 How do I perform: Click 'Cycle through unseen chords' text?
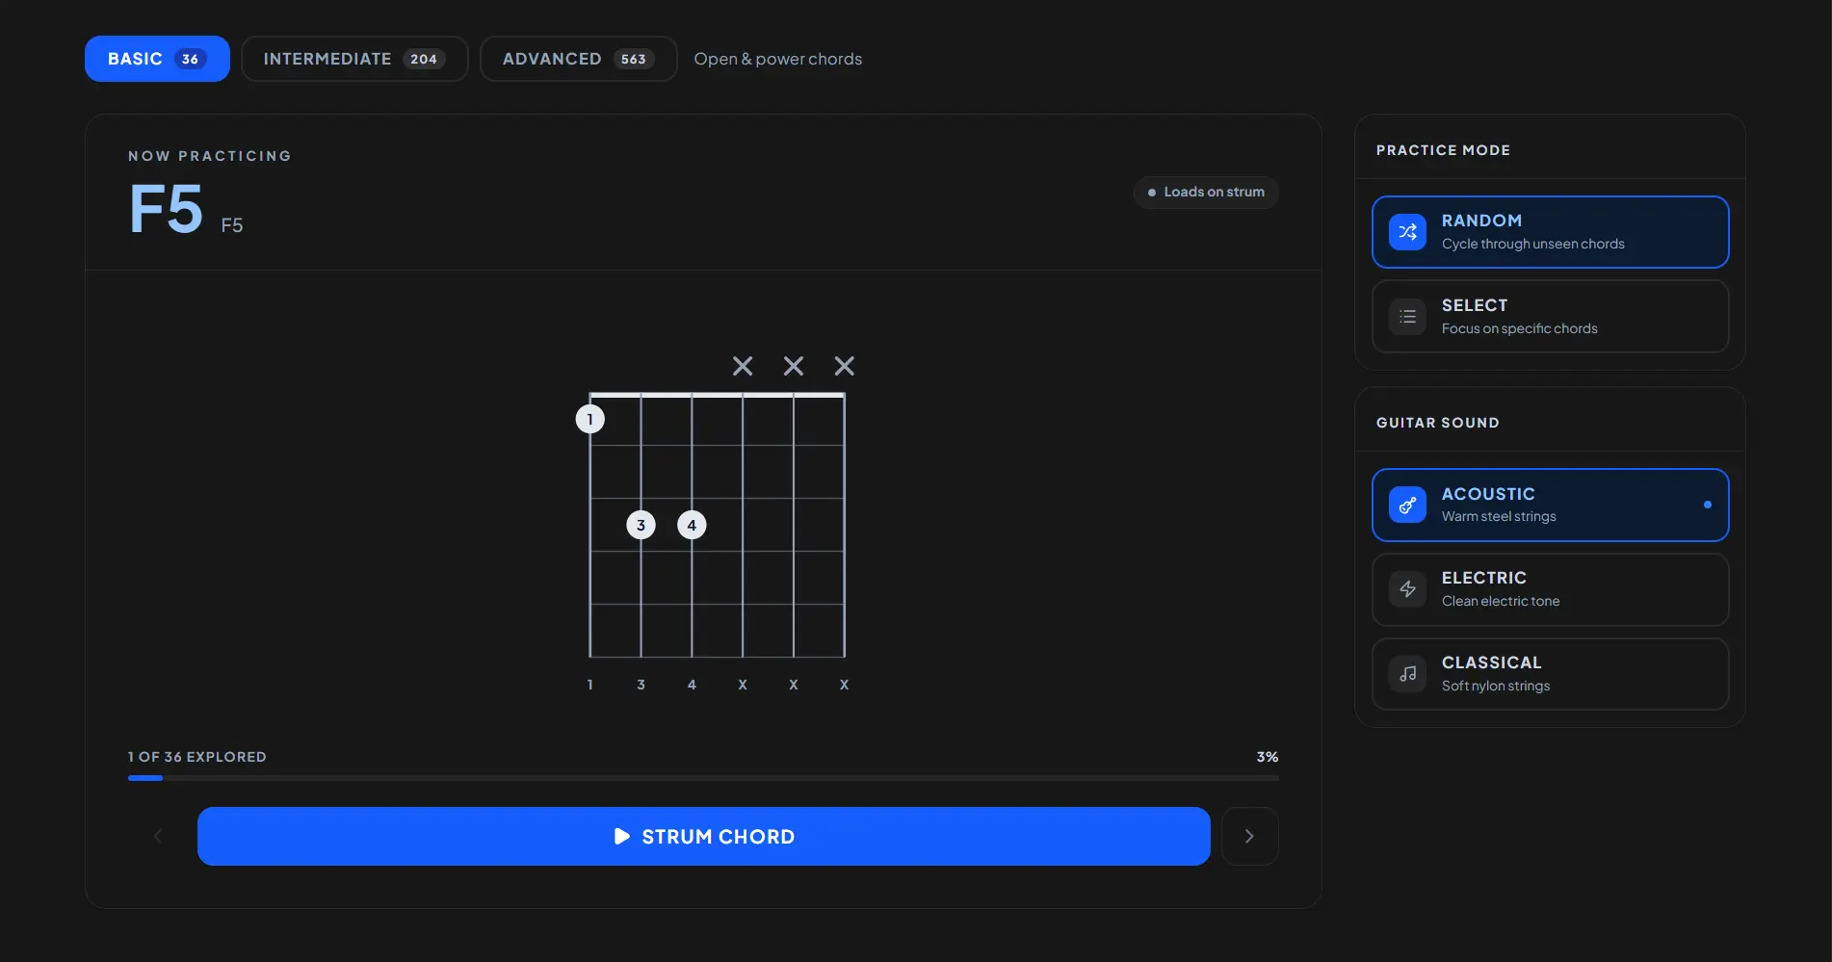pos(1533,245)
